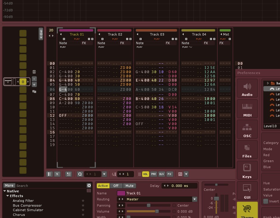
Task: Open the Files preferences section
Action: [x=247, y=150]
